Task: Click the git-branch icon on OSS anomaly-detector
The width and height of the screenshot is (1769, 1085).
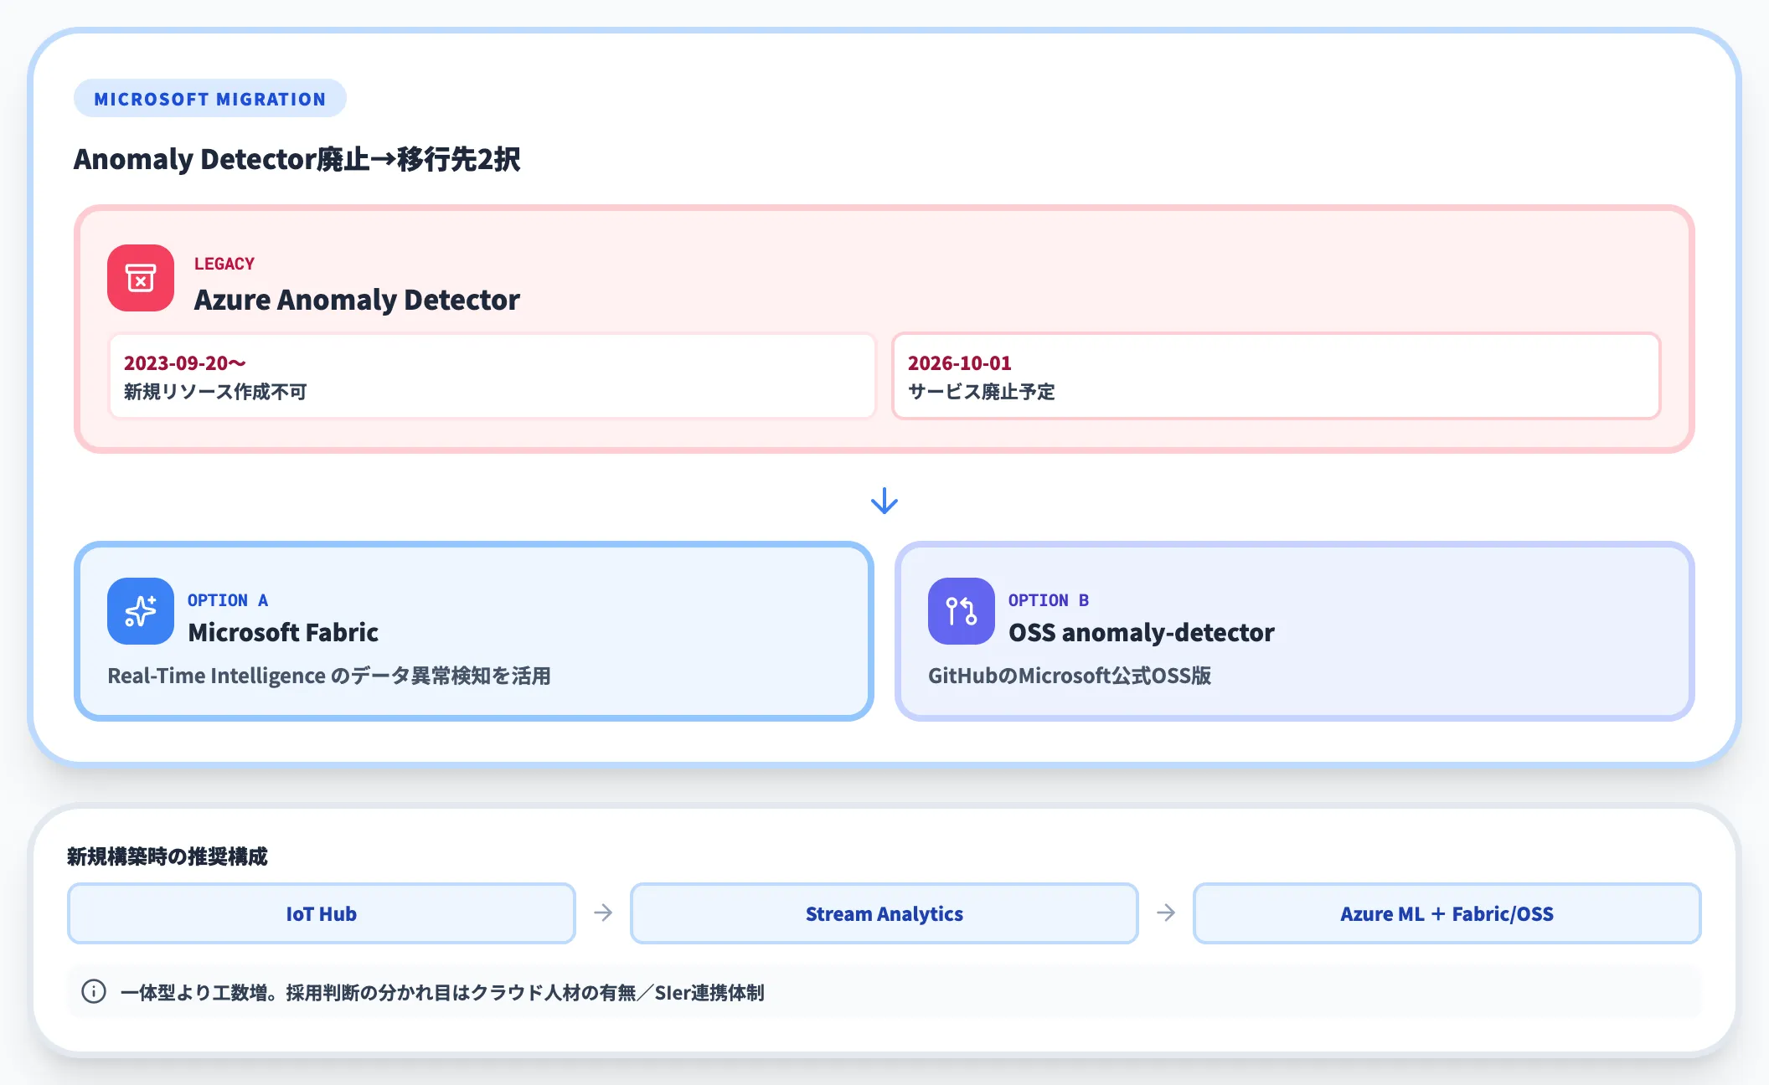Action: 961,611
